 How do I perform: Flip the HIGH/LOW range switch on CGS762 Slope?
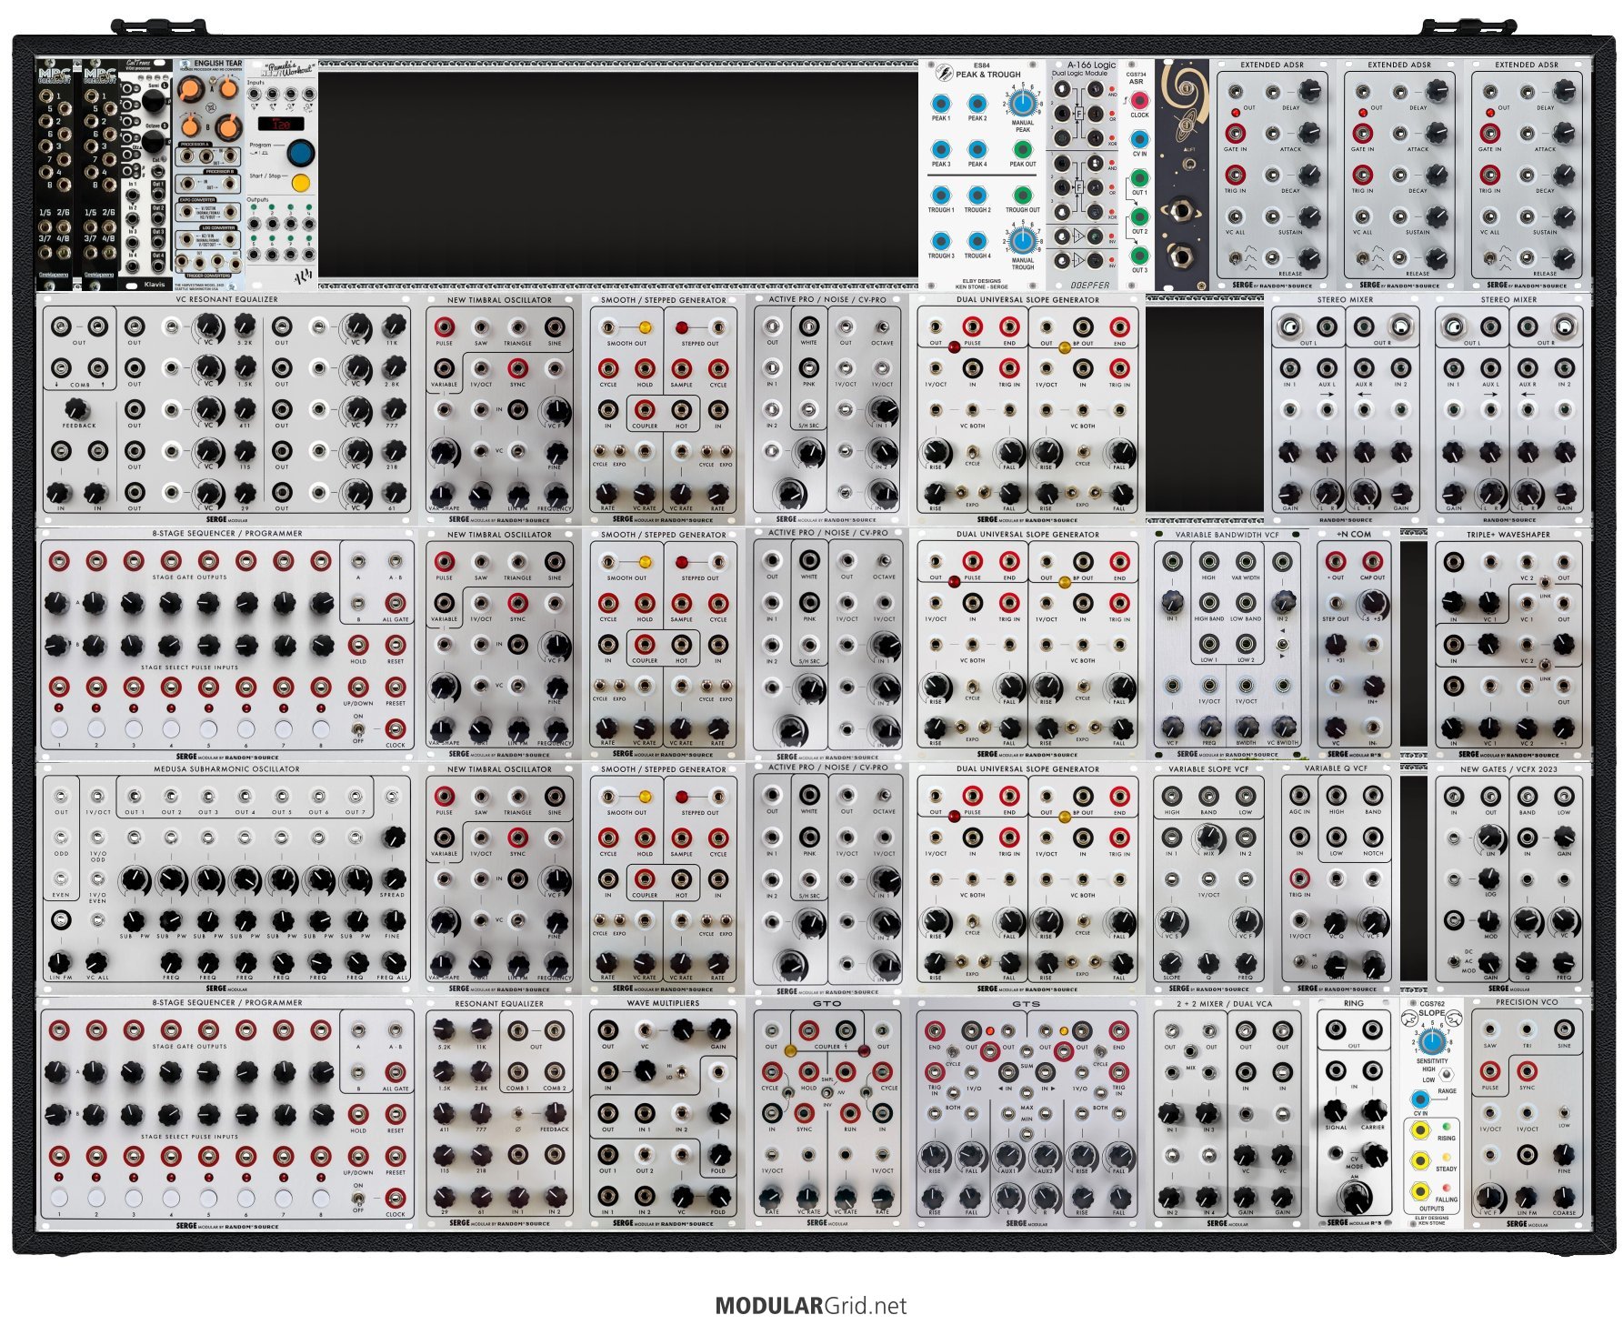(1447, 1076)
